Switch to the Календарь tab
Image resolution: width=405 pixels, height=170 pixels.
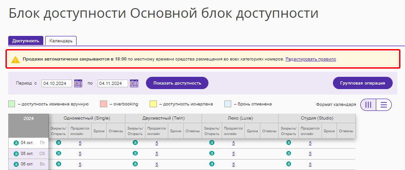pos(61,41)
